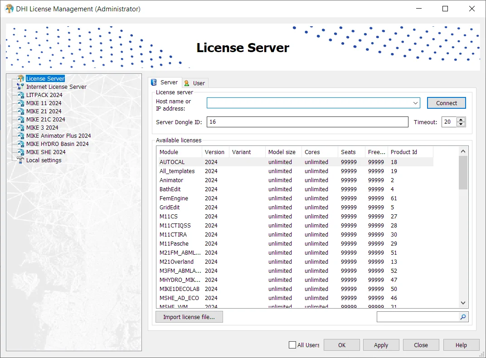The width and height of the screenshot is (486, 358).
Task: Click the MIKE 11 2024 icon
Action: pos(20,103)
